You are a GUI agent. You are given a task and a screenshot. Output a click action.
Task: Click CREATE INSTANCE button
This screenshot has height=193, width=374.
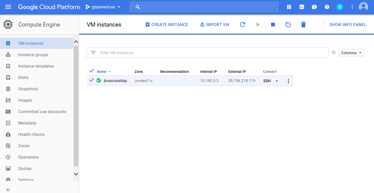tap(167, 24)
